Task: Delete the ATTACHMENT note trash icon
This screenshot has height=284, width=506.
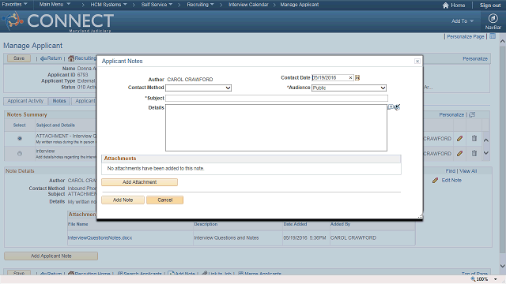Action: click(474, 138)
